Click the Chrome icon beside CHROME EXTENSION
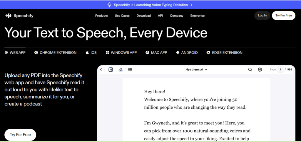The width and height of the screenshot is (301, 142). point(36,53)
